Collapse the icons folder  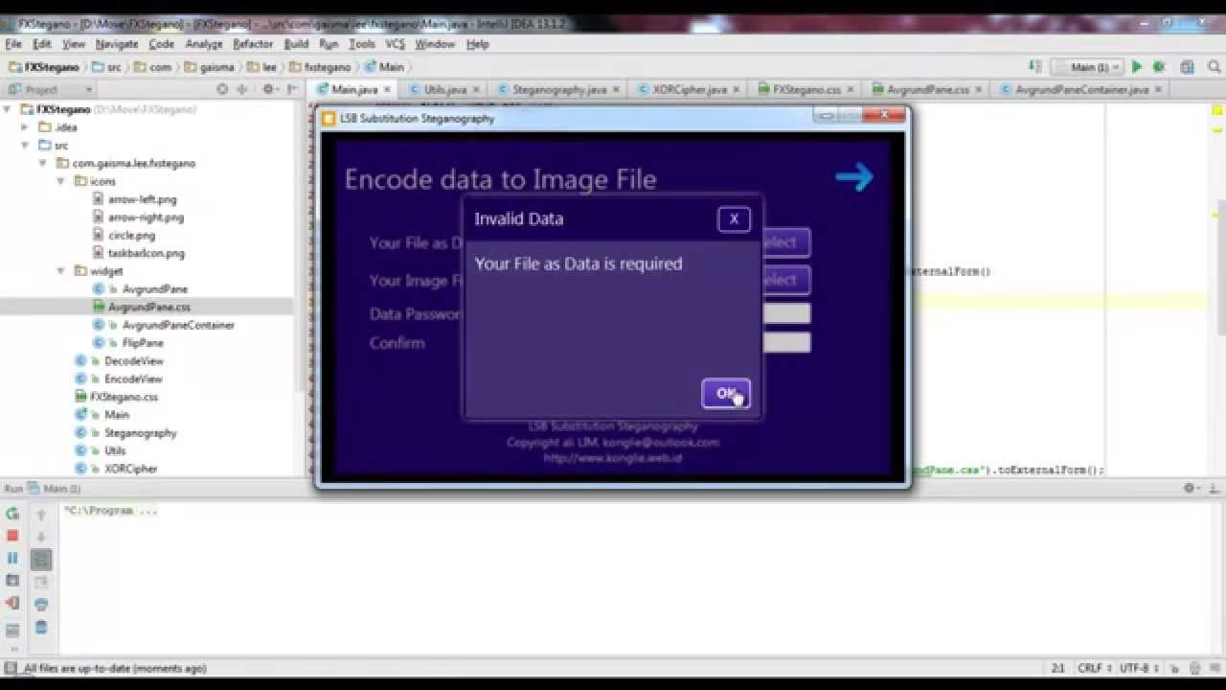[x=61, y=181]
